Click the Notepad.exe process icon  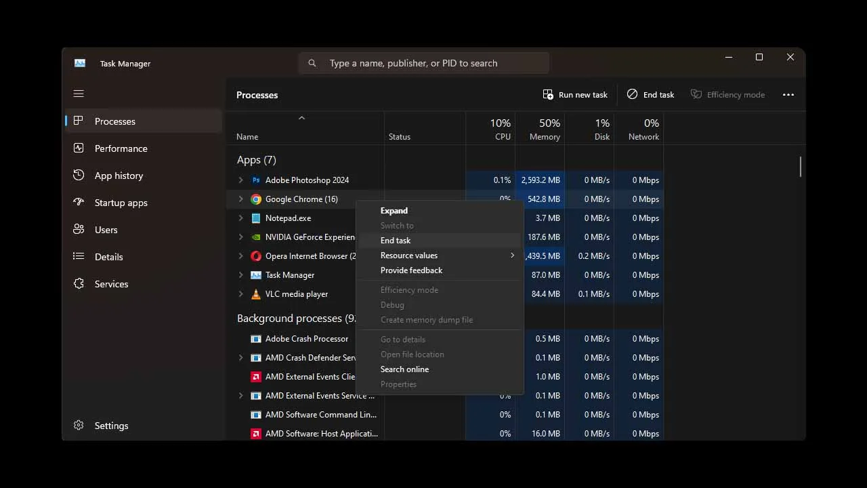point(256,218)
